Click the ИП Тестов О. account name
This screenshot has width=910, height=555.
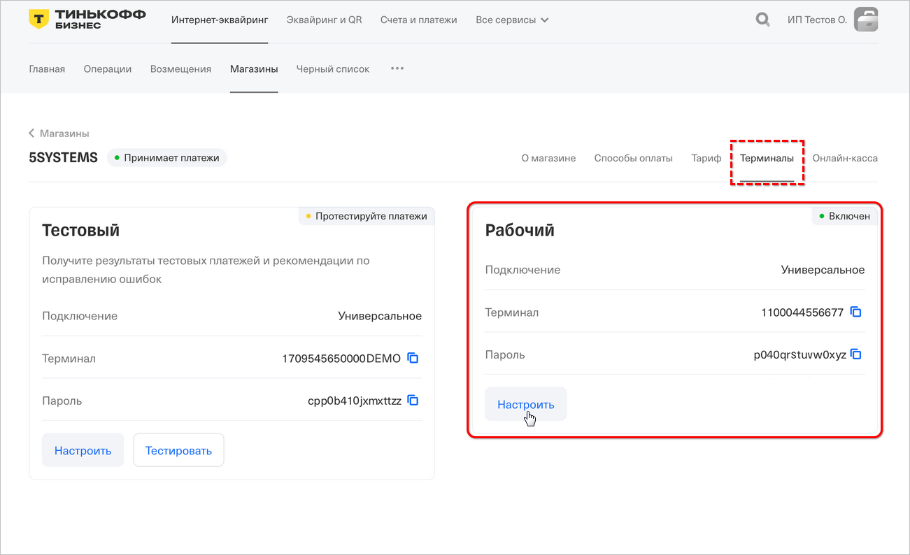coord(817,20)
